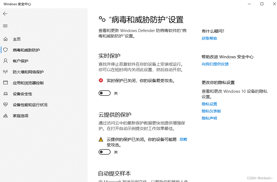This screenshot has height=182, width=277.
Task: Open 家庭选项 section
Action: pyautogui.click(x=21, y=115)
